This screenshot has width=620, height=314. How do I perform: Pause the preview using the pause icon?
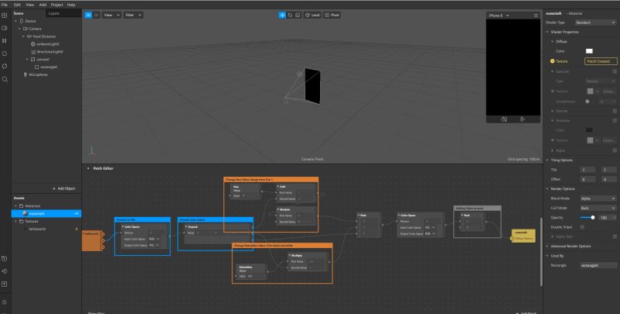[x=5, y=41]
